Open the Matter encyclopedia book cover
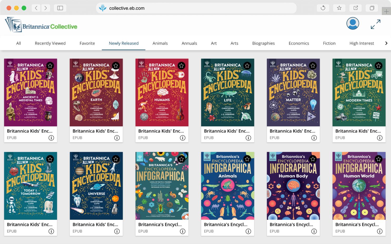 coord(293,92)
